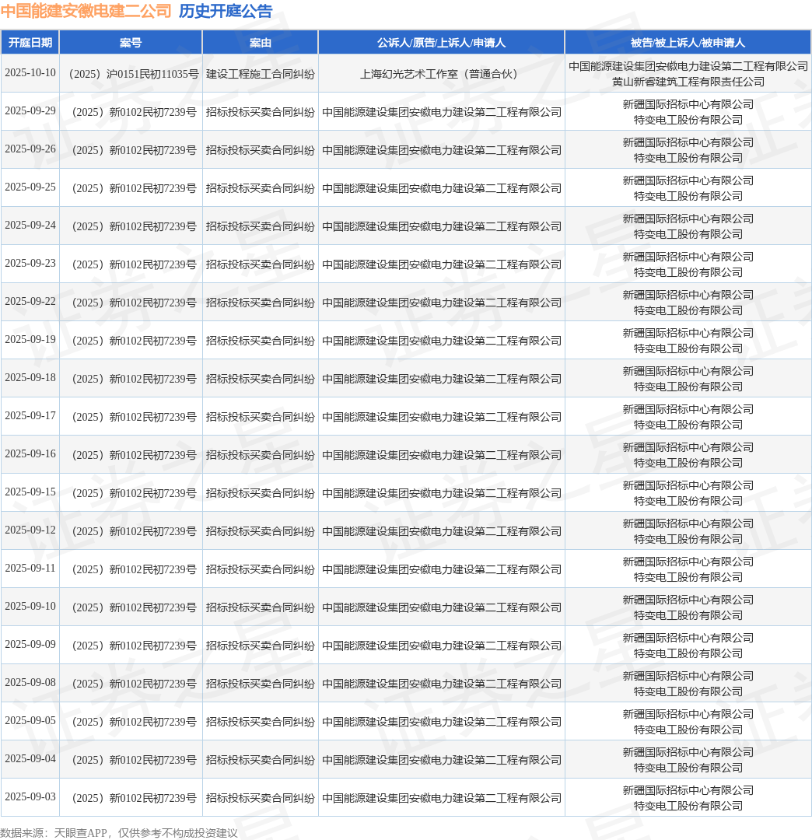
Task: Click date cell 2025-09-09
Action: tap(30, 643)
